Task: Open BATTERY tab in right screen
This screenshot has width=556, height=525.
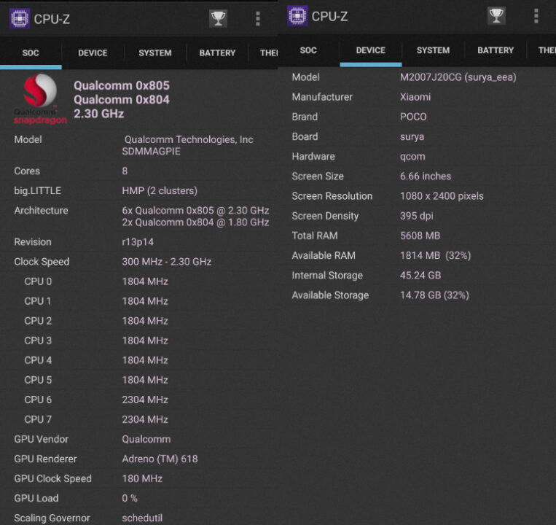Action: click(x=496, y=50)
